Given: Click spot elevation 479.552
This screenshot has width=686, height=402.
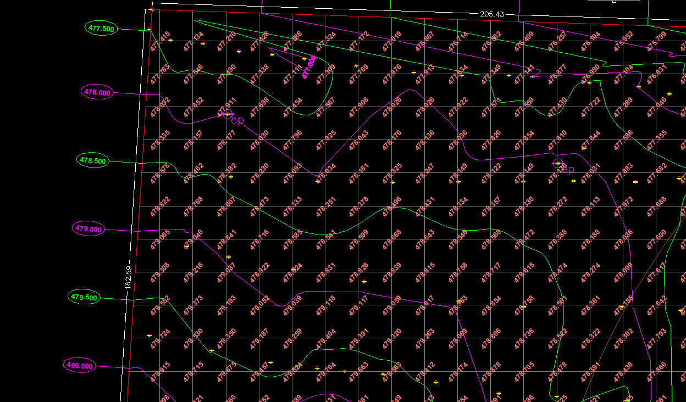Looking at the screenshot, I should [x=161, y=306].
